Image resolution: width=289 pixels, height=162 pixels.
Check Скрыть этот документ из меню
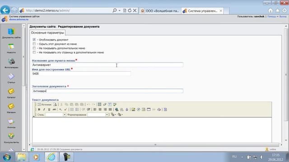point(34,44)
